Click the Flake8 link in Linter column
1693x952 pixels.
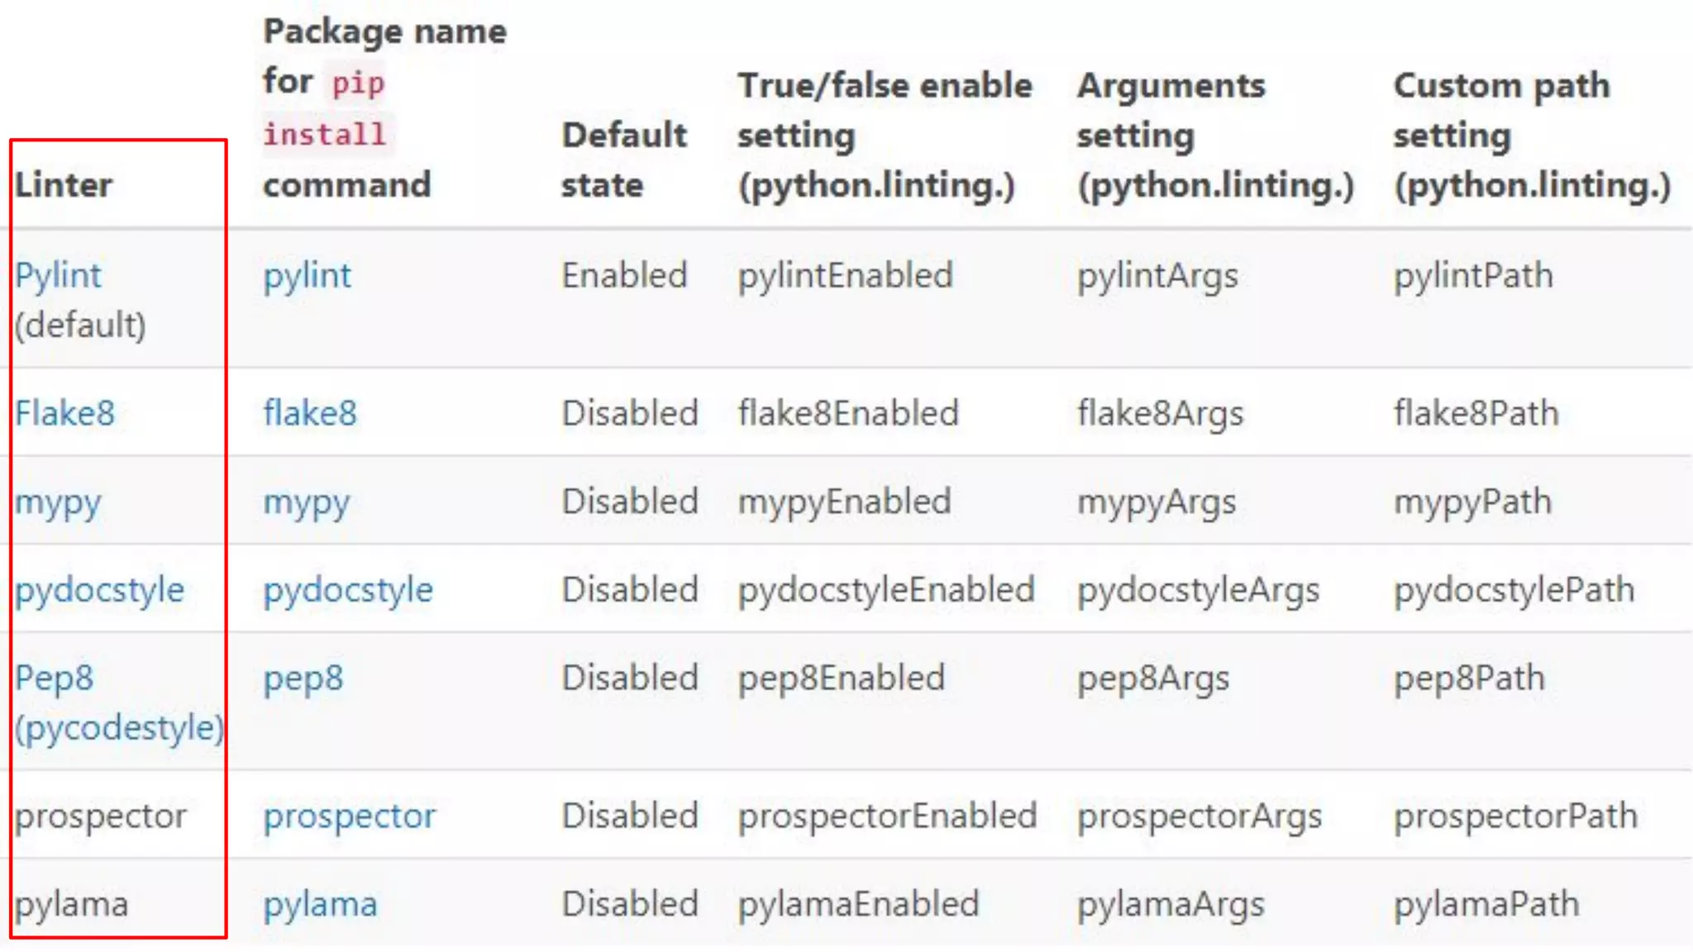click(x=64, y=413)
